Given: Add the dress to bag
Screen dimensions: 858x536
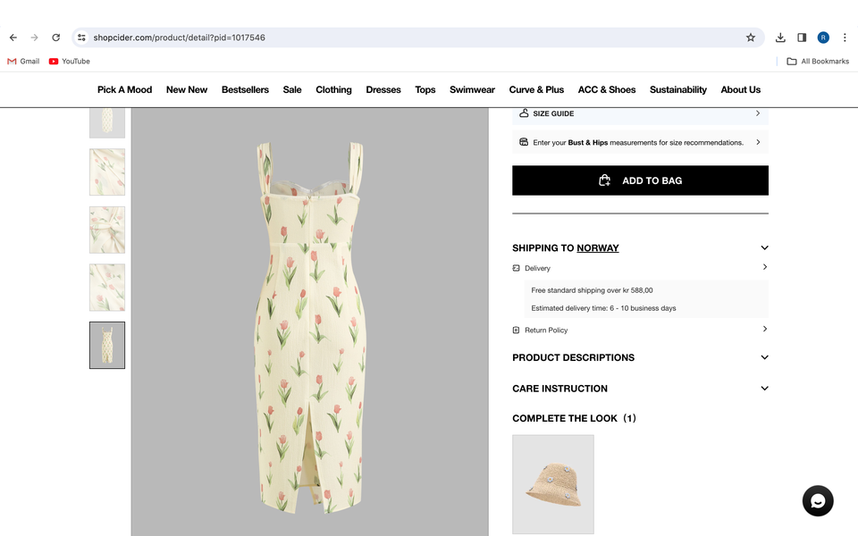Looking at the screenshot, I should [x=640, y=180].
